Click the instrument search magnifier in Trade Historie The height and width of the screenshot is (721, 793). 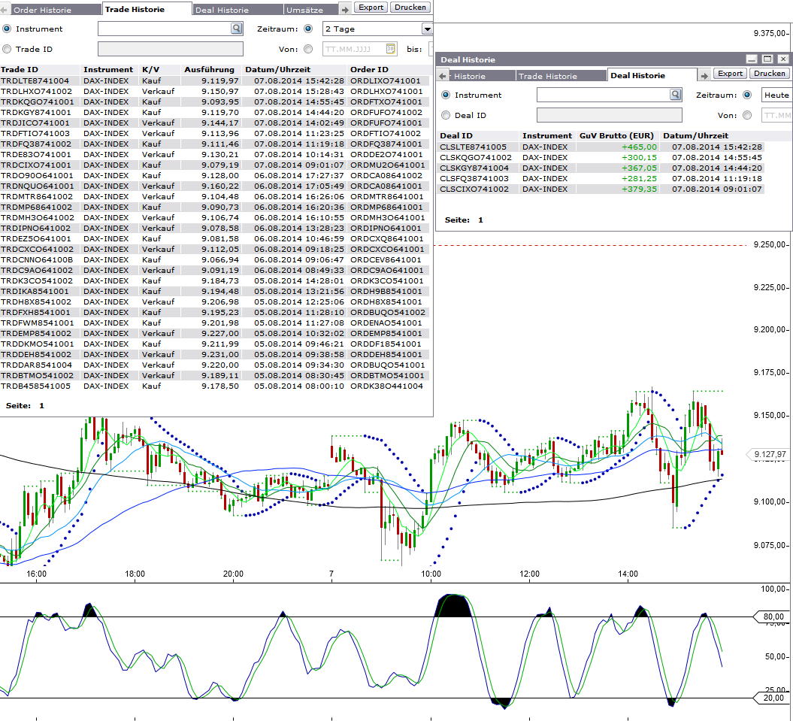click(x=236, y=29)
